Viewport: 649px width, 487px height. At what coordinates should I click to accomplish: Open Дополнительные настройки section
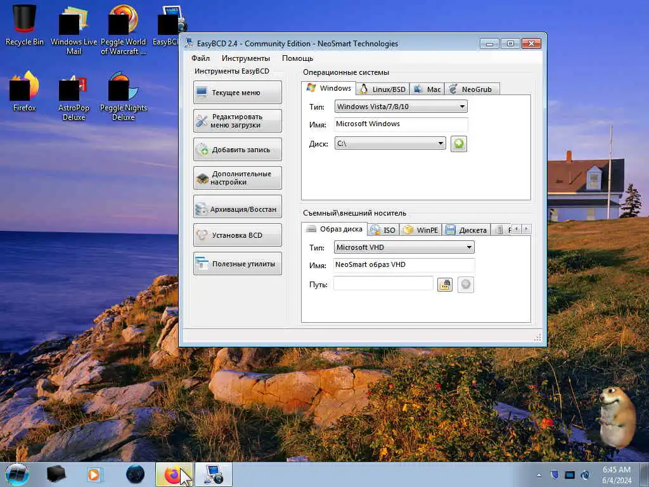[238, 178]
